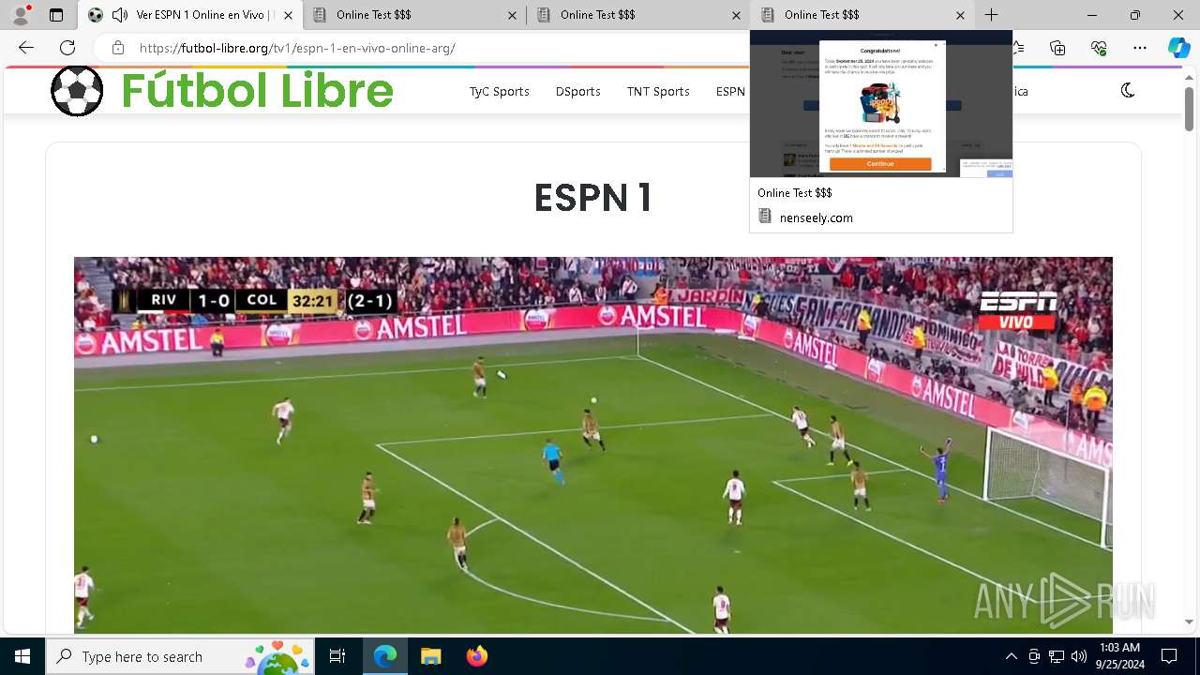
Task: Open Edge Settings and more menu
Action: [1140, 48]
